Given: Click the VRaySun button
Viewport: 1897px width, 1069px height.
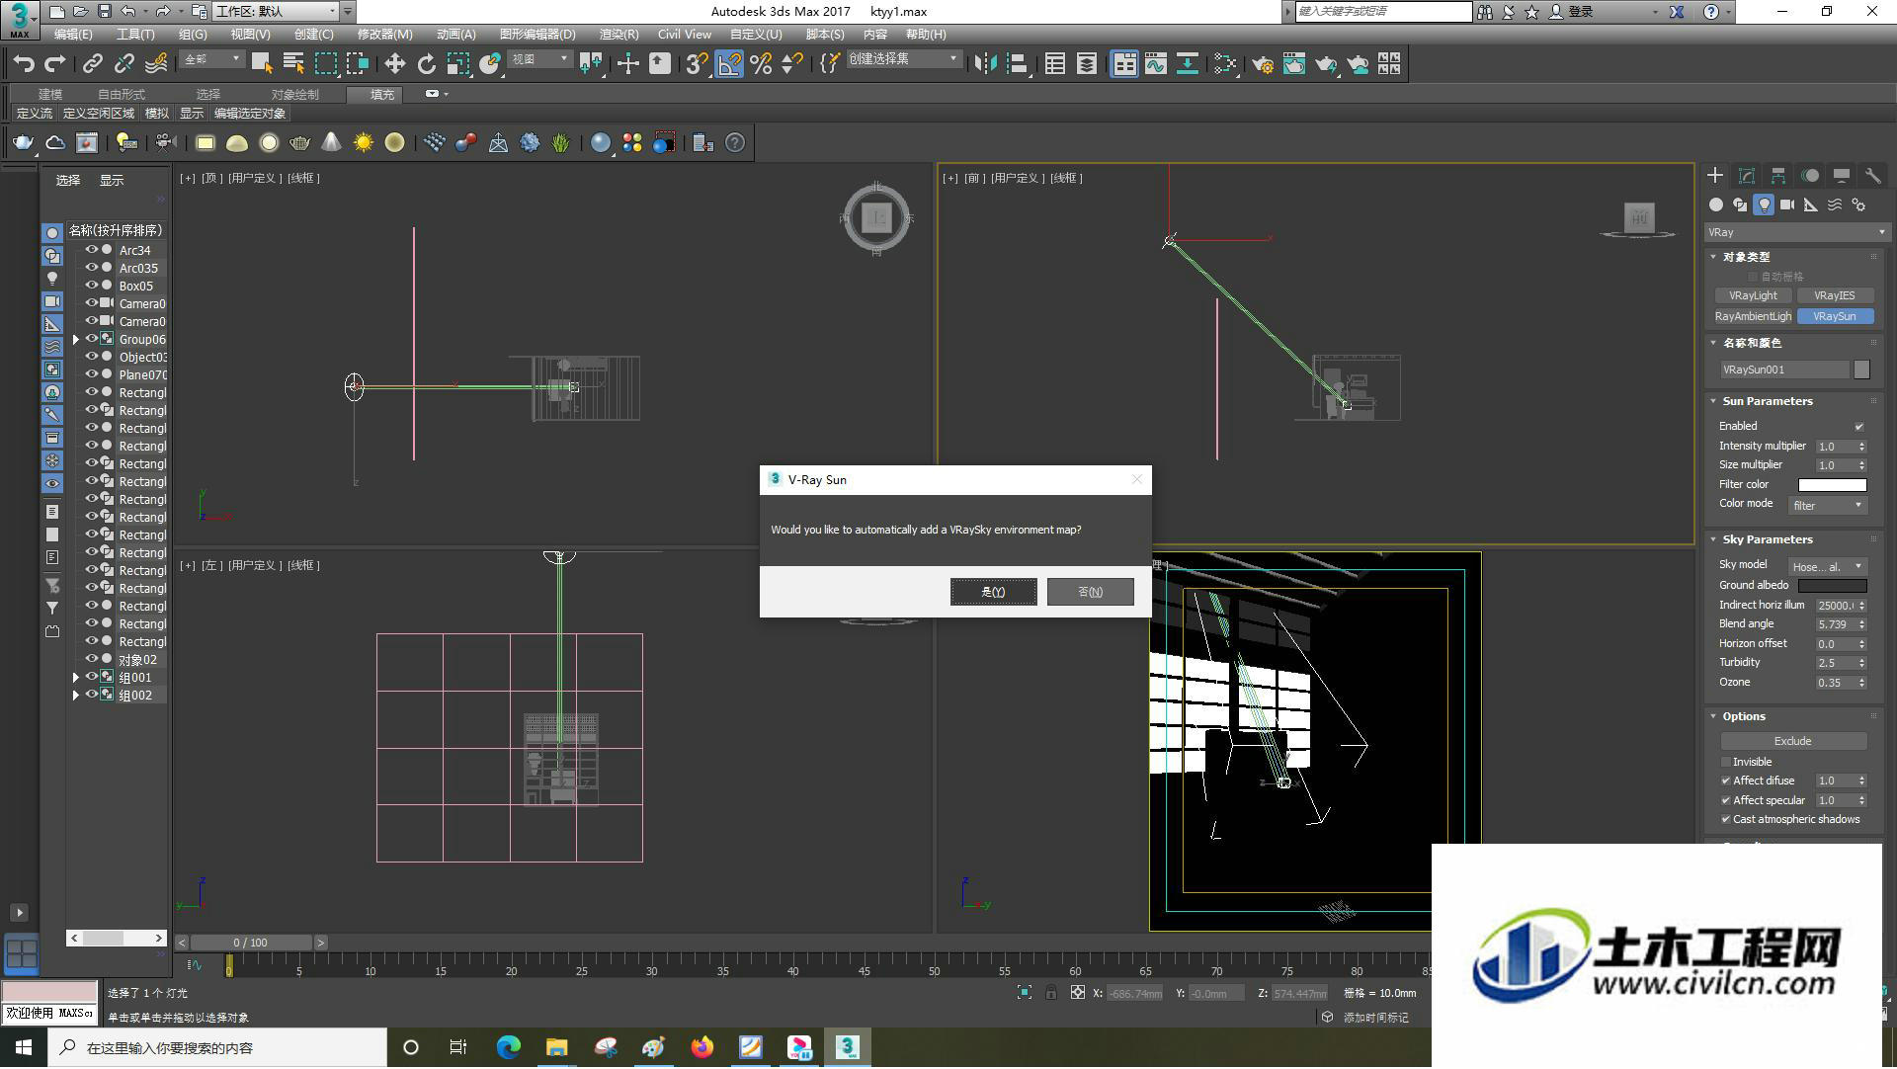Looking at the screenshot, I should pyautogui.click(x=1834, y=317).
